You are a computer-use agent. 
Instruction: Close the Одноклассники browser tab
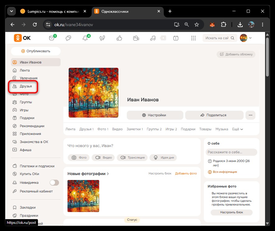tap(159, 11)
